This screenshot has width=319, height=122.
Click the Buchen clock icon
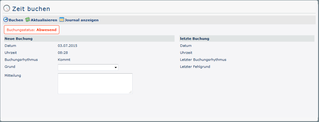pos(6,20)
